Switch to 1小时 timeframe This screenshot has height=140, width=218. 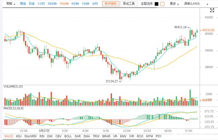coord(41,4)
